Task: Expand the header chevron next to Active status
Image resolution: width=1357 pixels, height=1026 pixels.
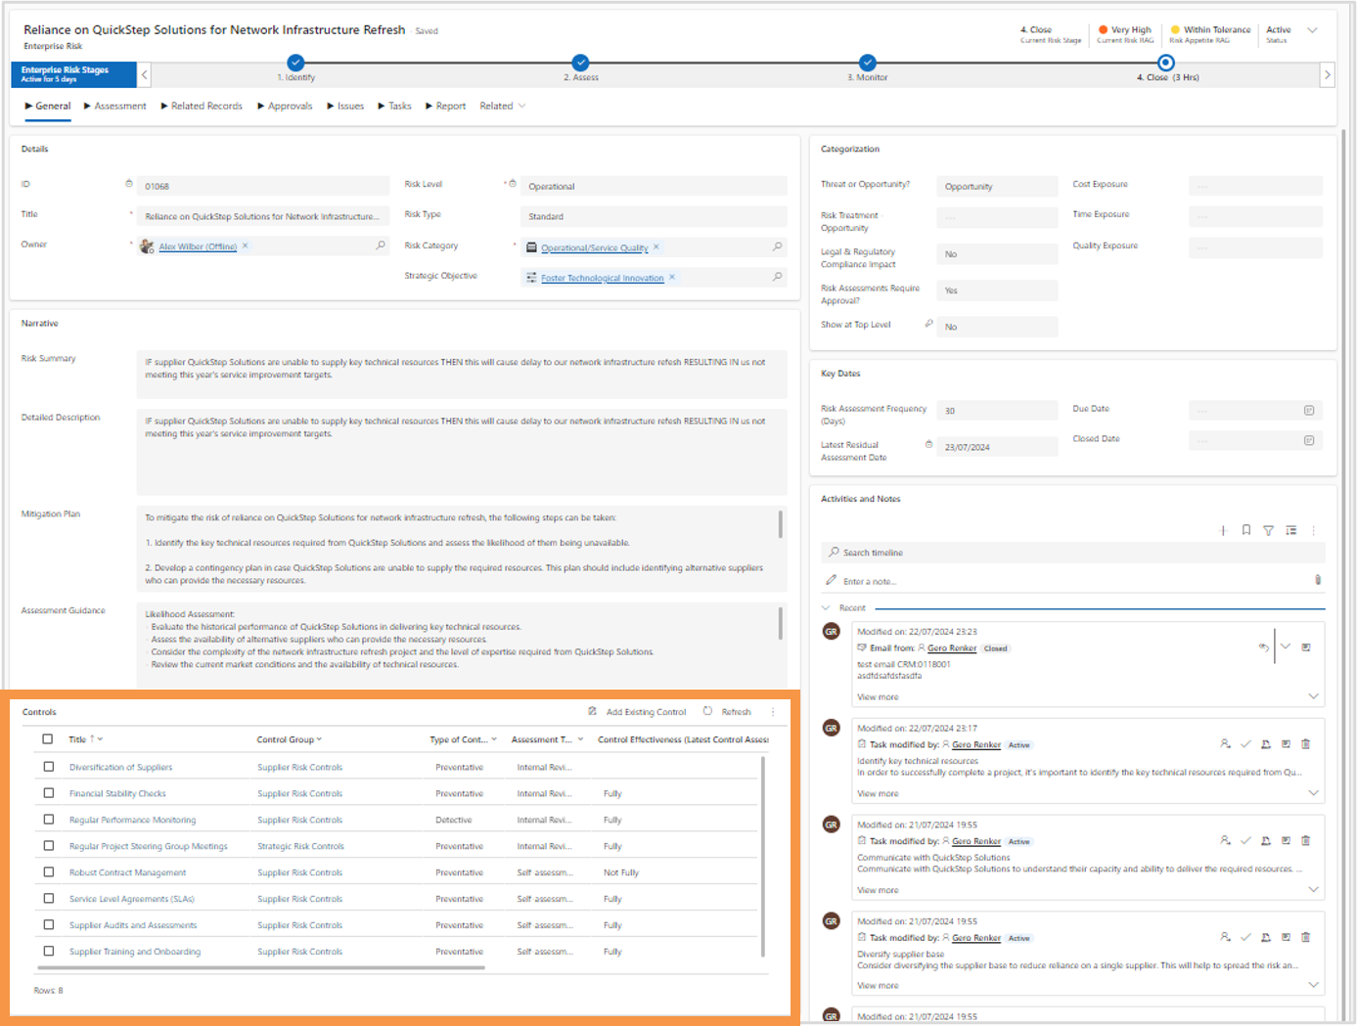Action: coord(1313,30)
